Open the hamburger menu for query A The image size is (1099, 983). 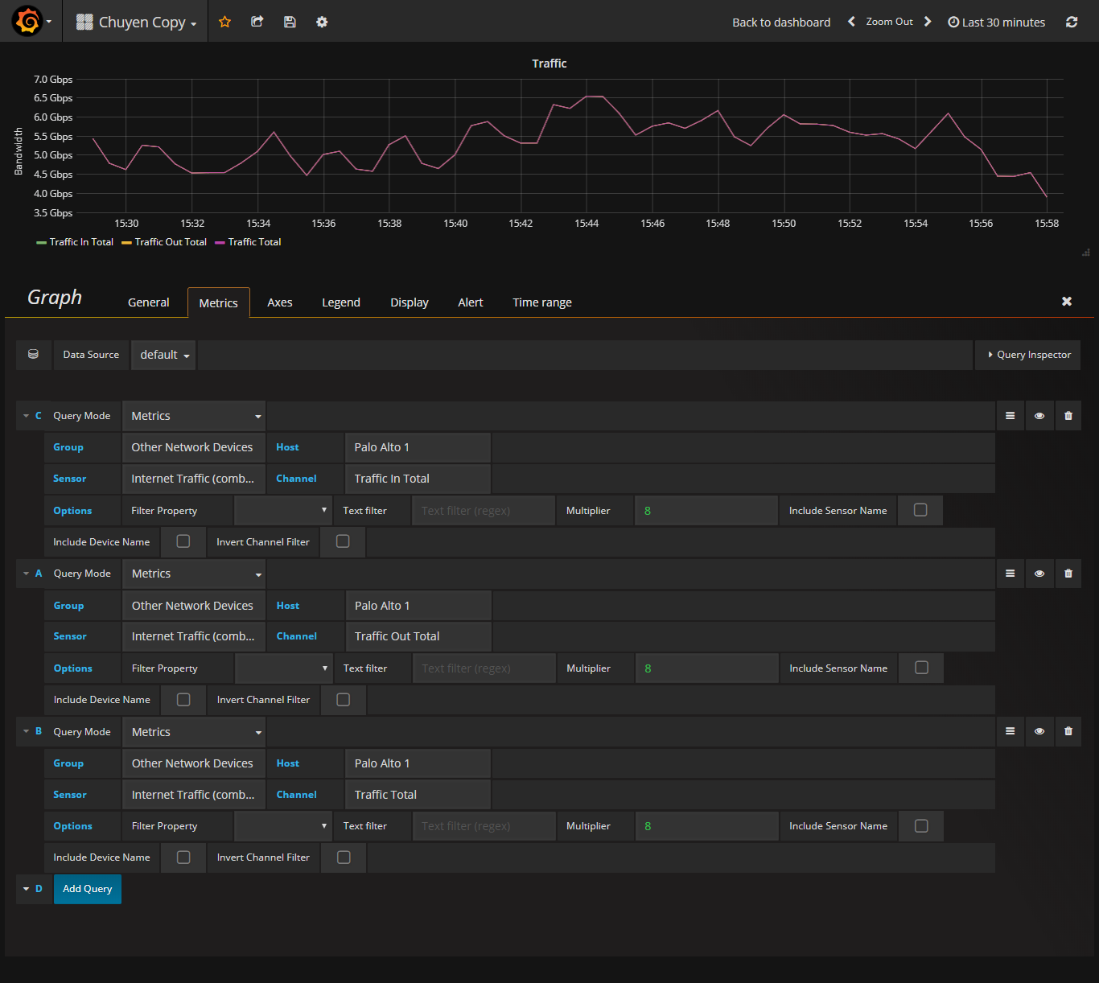coord(1010,574)
